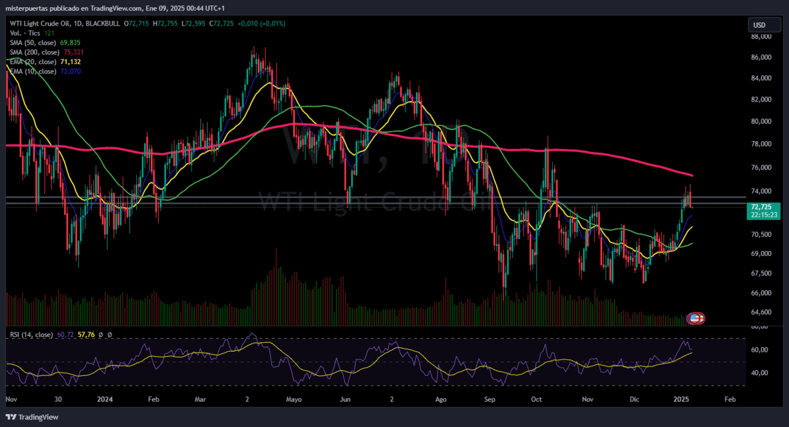
Task: Click the RSI 60,00 scale label
Action: click(760, 350)
